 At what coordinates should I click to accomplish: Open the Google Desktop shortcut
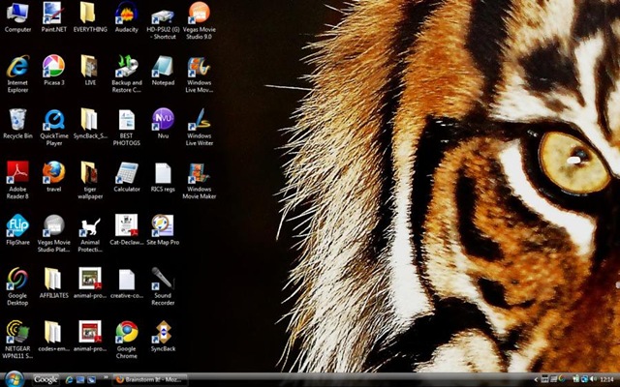click(x=17, y=286)
